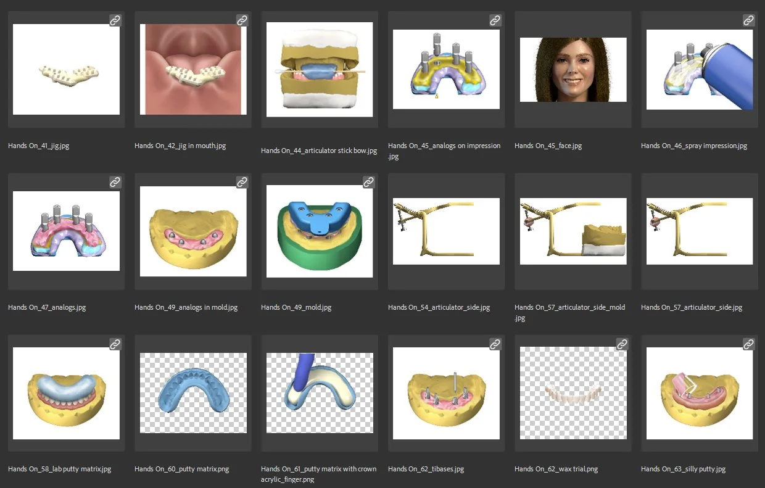Viewport: 765px width, 488px height.
Task: Click the link badge on 46_spray impression
Action: 748,20
